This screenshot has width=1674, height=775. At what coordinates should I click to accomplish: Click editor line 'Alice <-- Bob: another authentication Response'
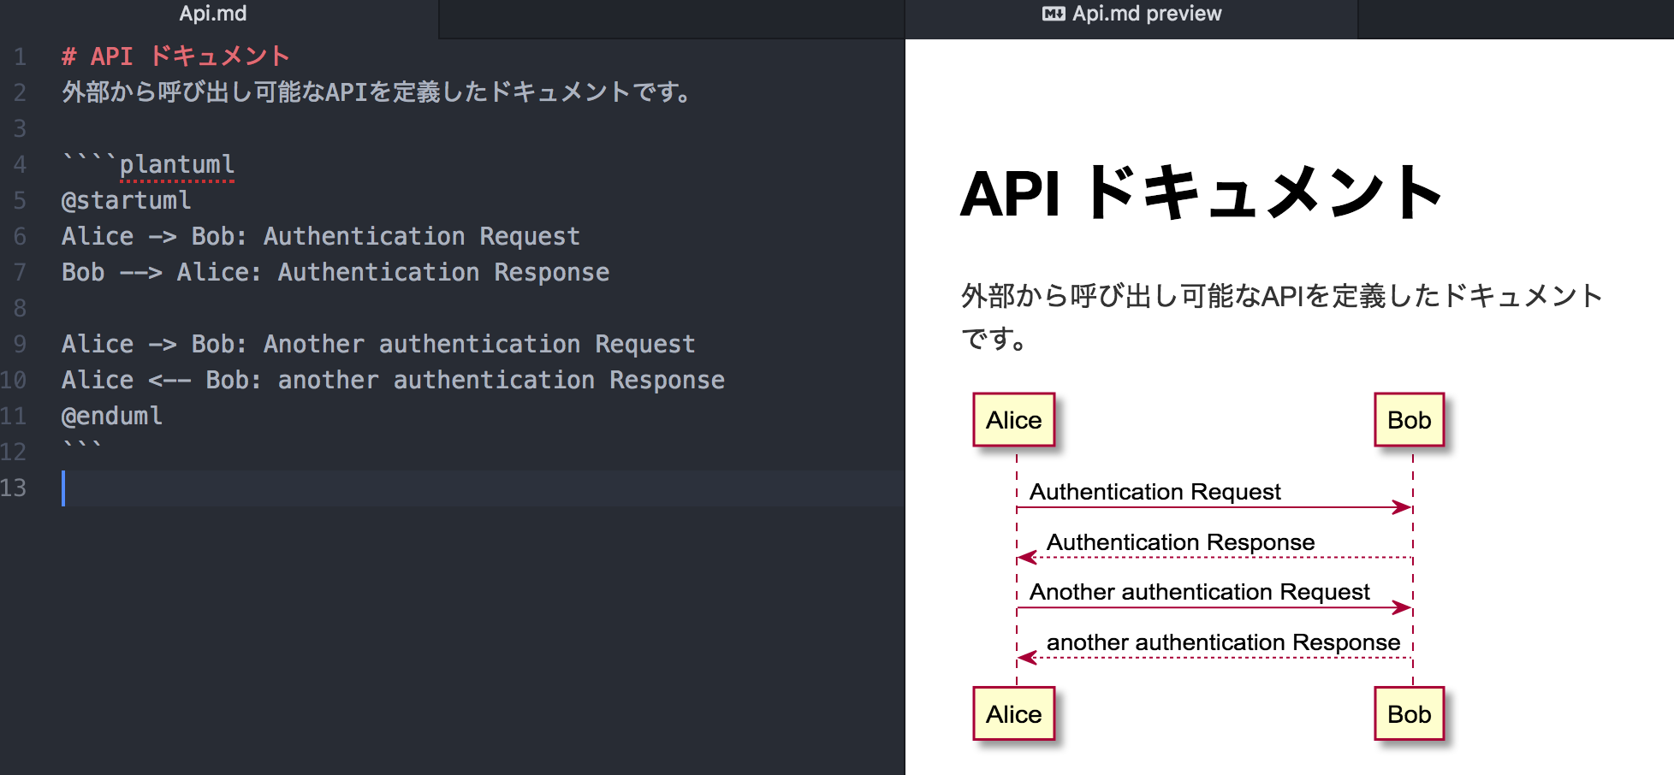[x=393, y=380]
